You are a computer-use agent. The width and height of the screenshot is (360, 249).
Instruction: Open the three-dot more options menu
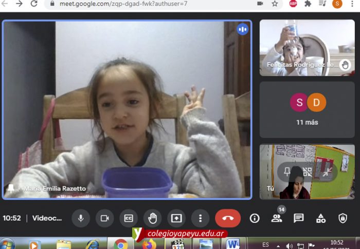[200, 218]
